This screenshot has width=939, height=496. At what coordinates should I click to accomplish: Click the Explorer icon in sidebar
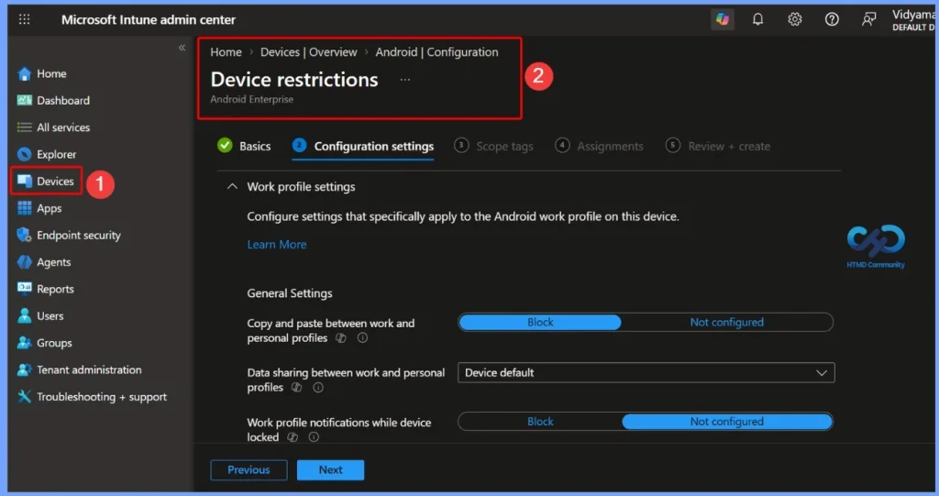click(24, 154)
